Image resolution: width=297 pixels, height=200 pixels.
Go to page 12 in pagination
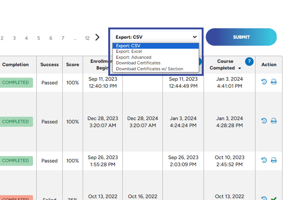87,38
